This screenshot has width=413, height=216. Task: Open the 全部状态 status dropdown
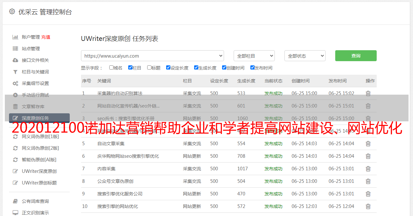coord(305,56)
